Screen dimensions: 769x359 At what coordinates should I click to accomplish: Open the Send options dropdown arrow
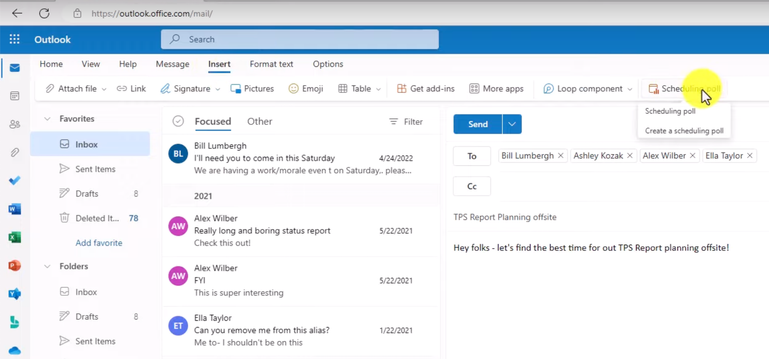point(512,124)
